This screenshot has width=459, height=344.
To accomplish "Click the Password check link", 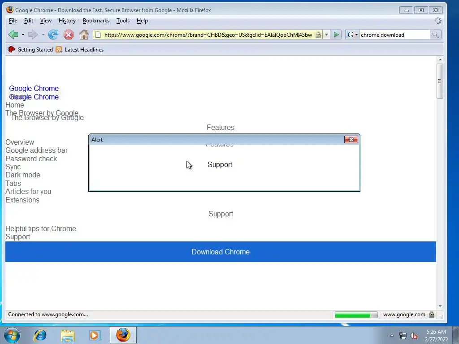I will point(31,159).
